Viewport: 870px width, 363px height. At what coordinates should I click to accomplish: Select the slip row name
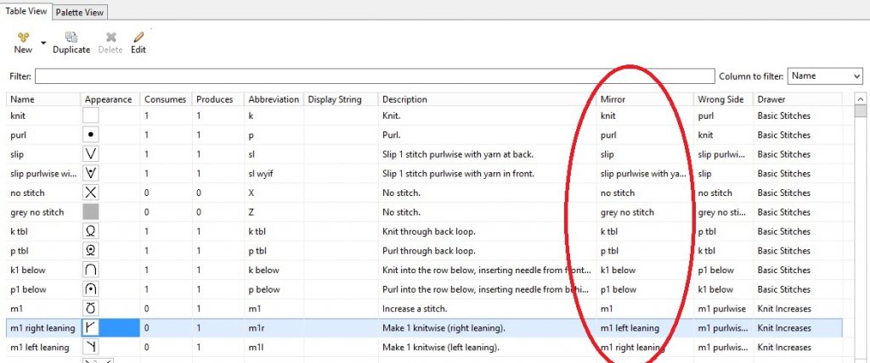[x=17, y=154]
